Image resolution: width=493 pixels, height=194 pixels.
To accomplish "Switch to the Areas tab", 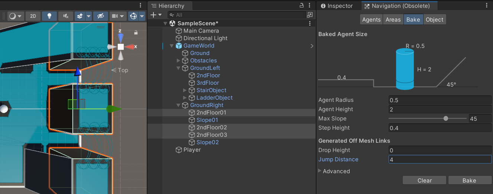I will click(x=393, y=19).
